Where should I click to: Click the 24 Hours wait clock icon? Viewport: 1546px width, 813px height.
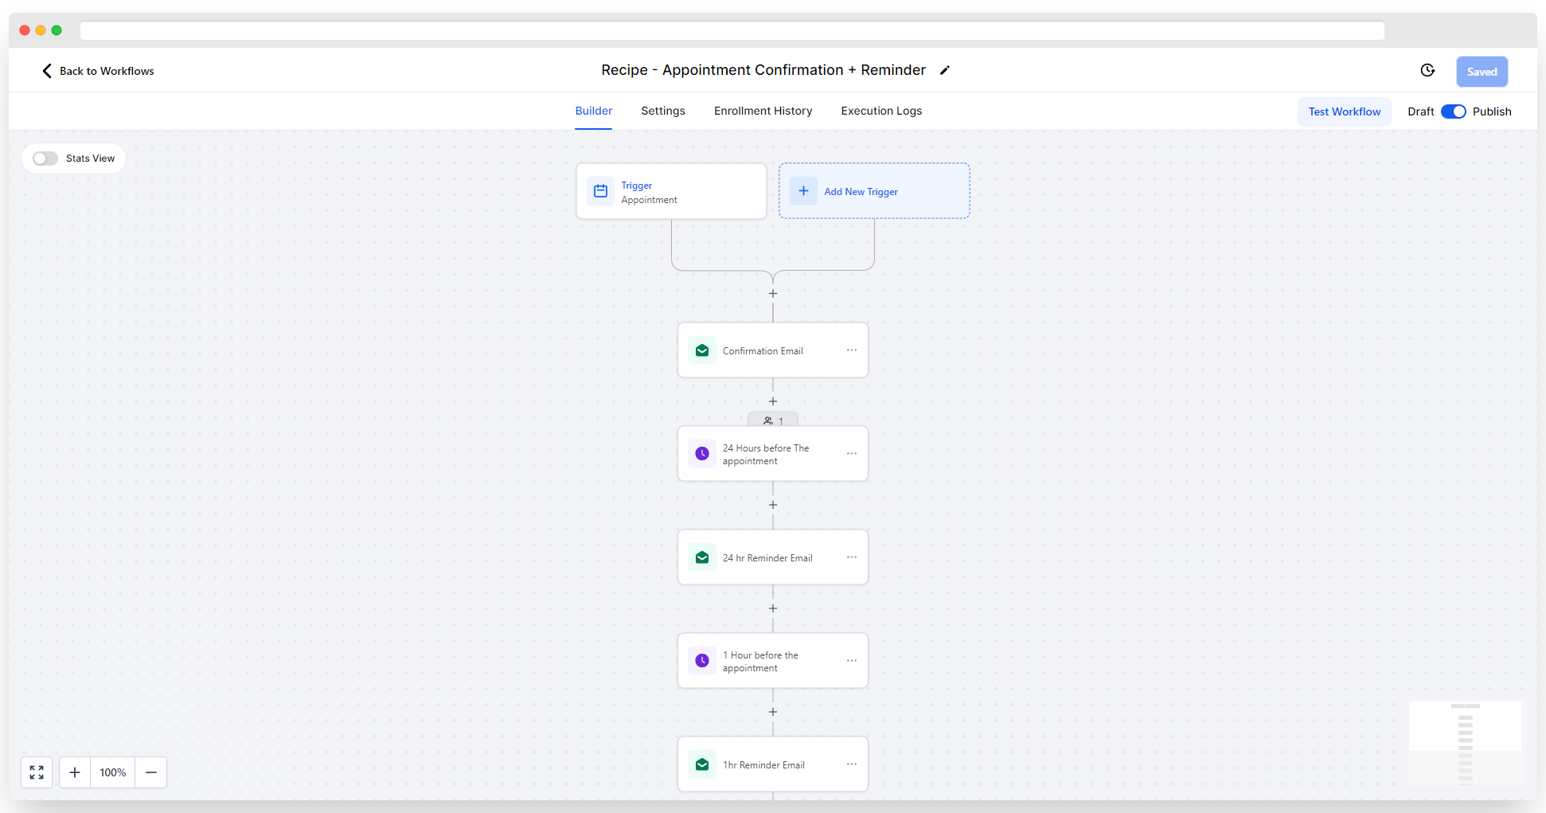click(702, 454)
